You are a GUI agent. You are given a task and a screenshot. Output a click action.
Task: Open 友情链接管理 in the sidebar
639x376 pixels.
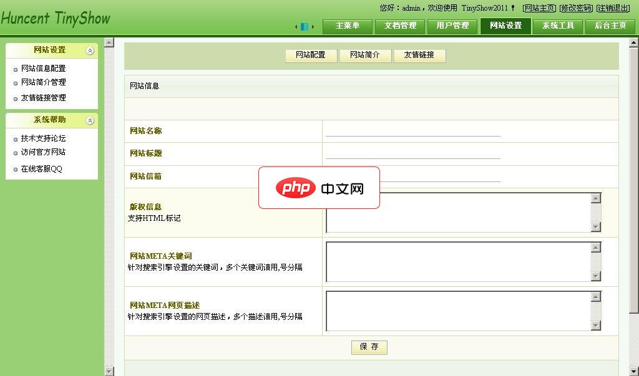point(44,98)
